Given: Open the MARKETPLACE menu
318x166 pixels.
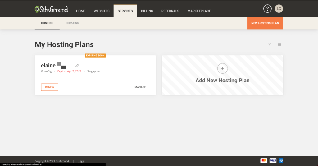Looking at the screenshot, I should (x=199, y=11).
